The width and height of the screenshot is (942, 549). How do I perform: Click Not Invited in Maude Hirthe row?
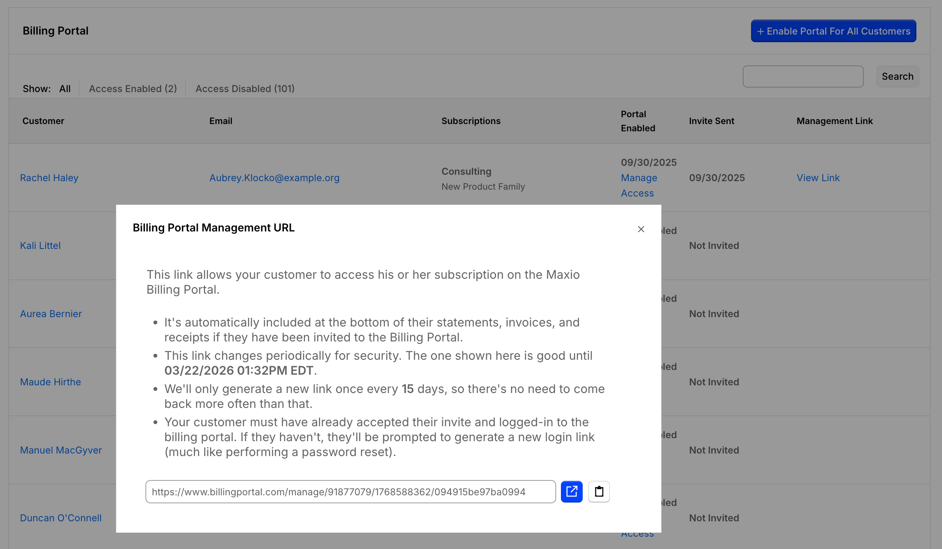714,382
